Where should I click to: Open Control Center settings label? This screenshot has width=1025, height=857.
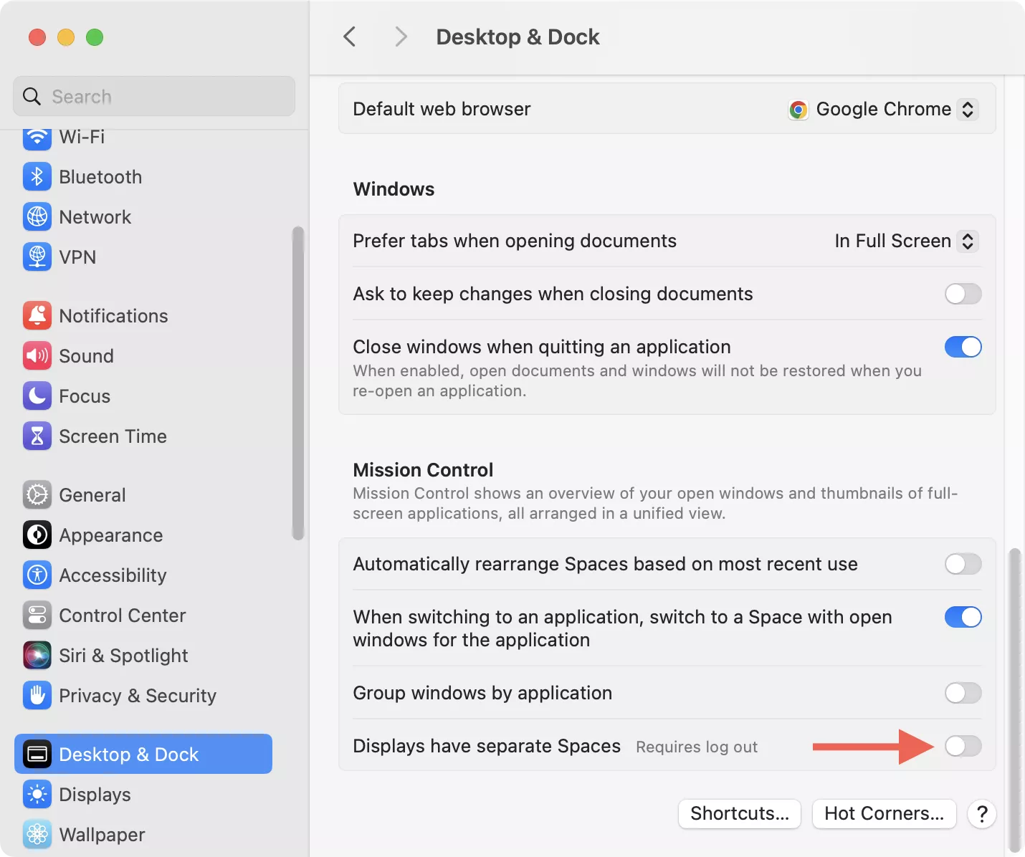pos(123,616)
